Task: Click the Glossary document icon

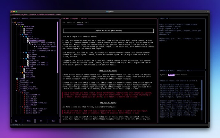Action: [24, 75]
